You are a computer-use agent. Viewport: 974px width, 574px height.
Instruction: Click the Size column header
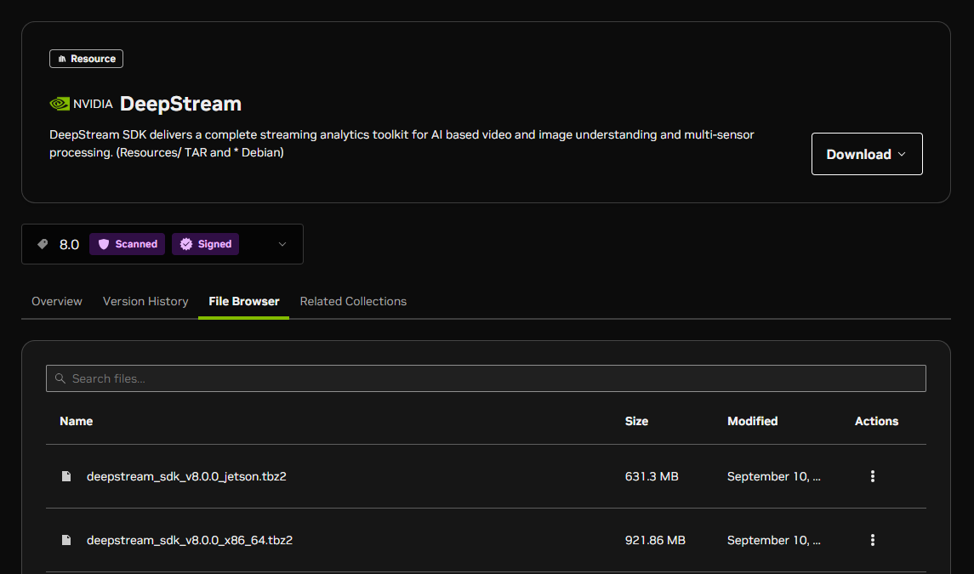click(636, 421)
